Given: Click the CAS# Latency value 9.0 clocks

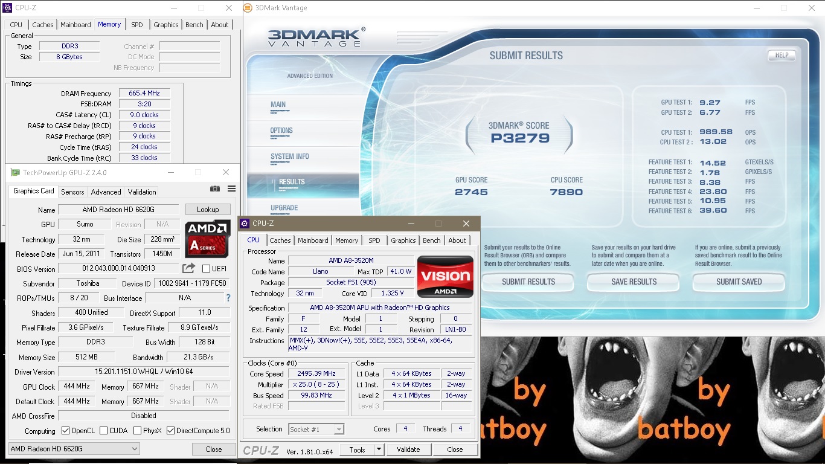Looking at the screenshot, I should (x=144, y=115).
